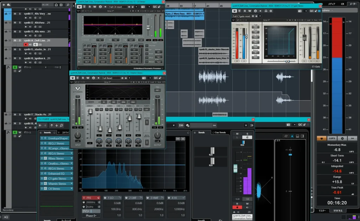Click the channel strip volume fader
This screenshot has width=360, height=221.
[235, 168]
